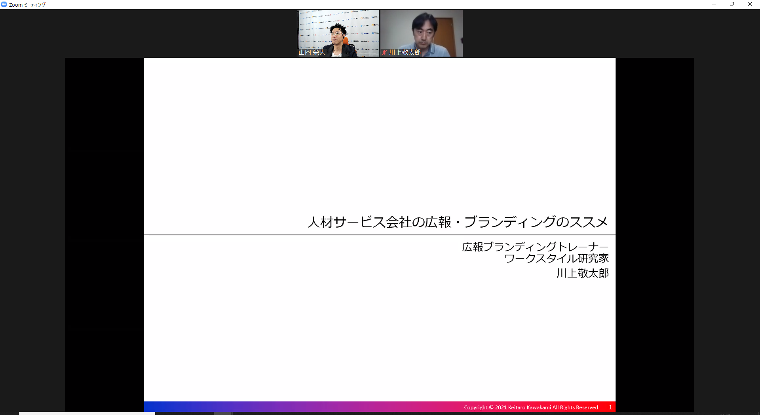Click the Zoom ミーティング window title text
Image resolution: width=760 pixels, height=415 pixels.
(27, 5)
